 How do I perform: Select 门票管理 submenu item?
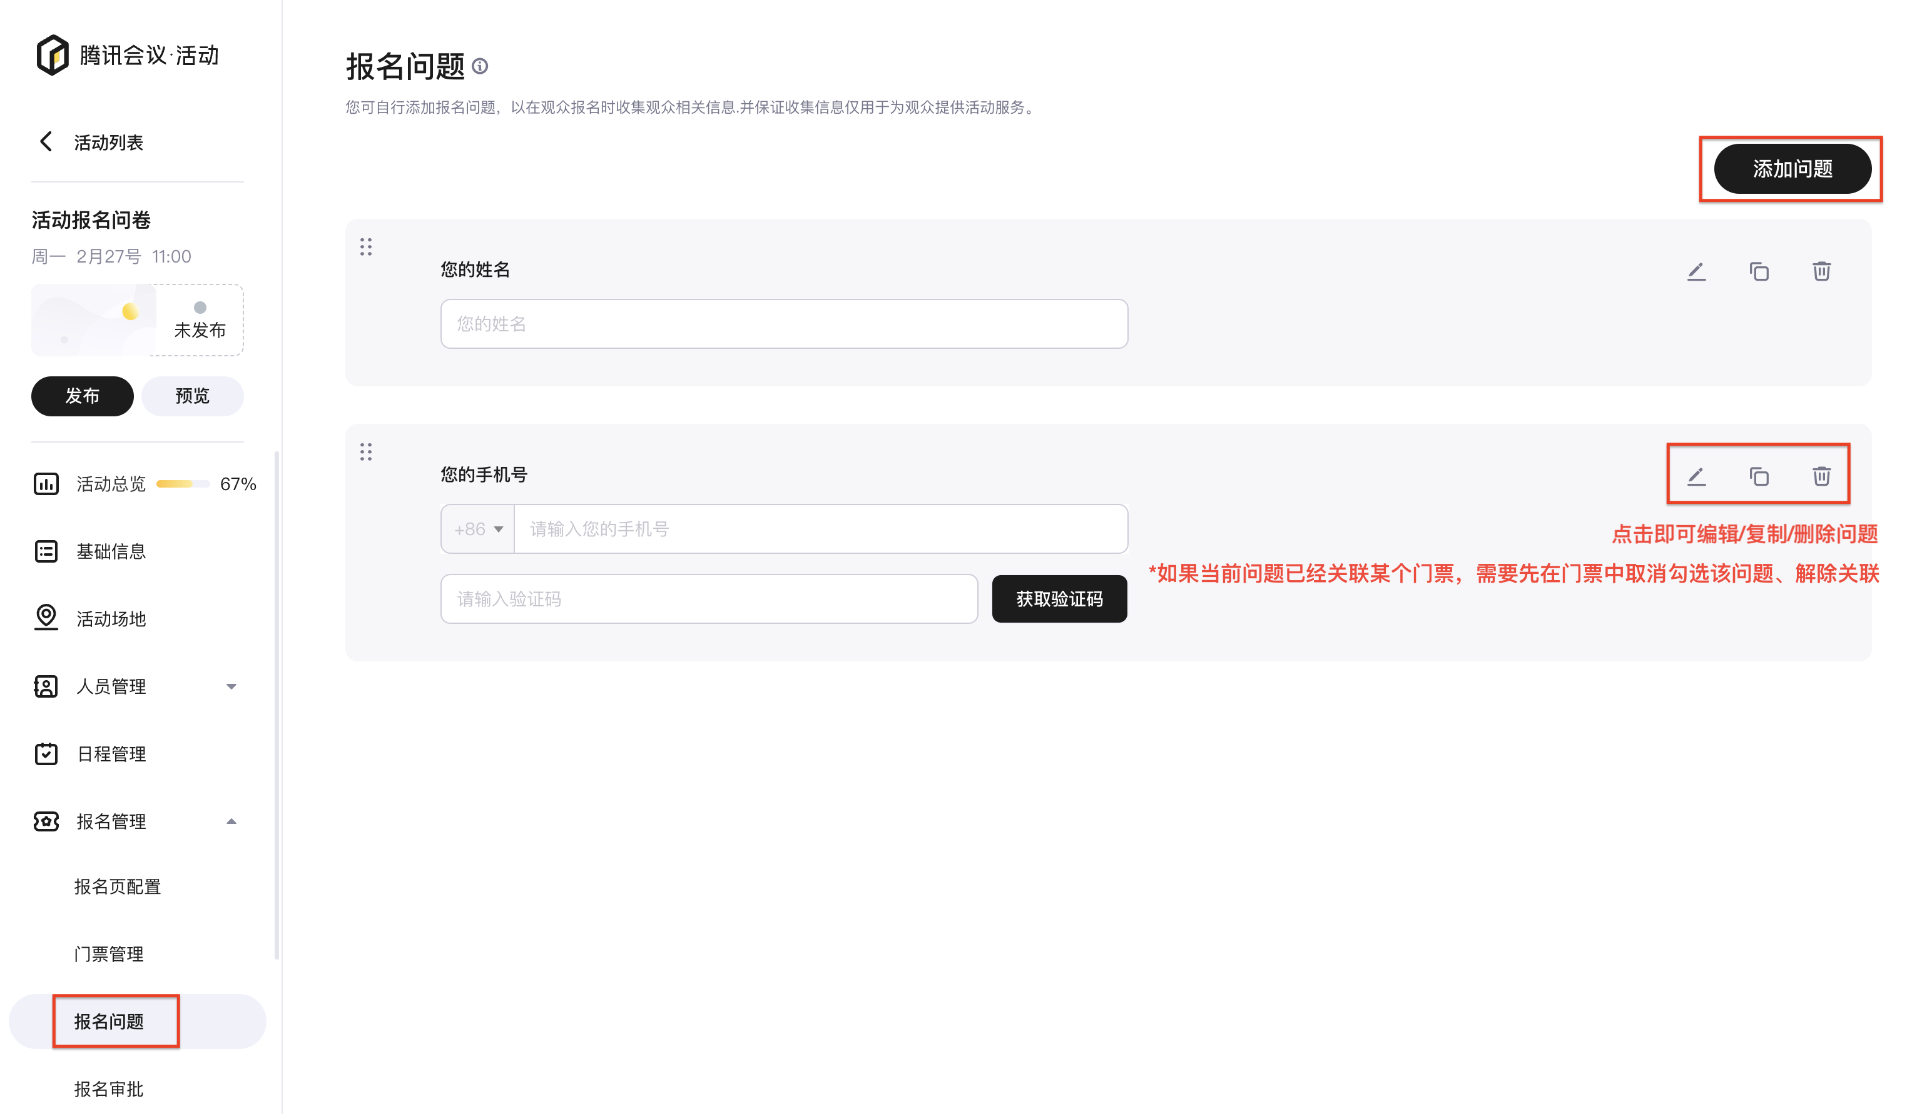tap(109, 954)
